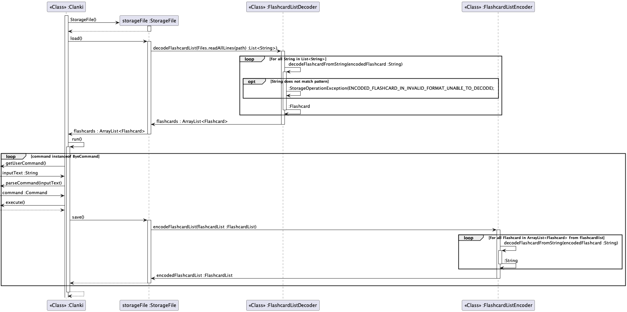Select the top storageFile :StorageFile participant box
The height and width of the screenshot is (312, 627).
pos(149,21)
